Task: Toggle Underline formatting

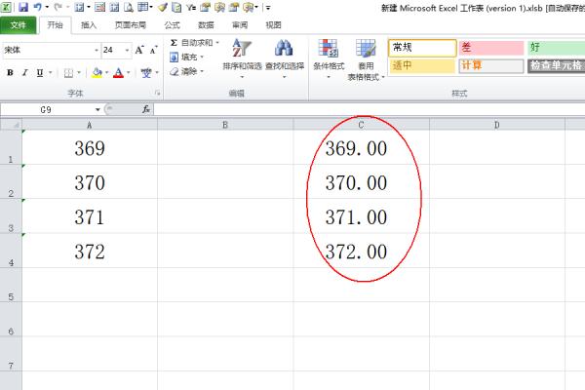Action: (x=40, y=73)
